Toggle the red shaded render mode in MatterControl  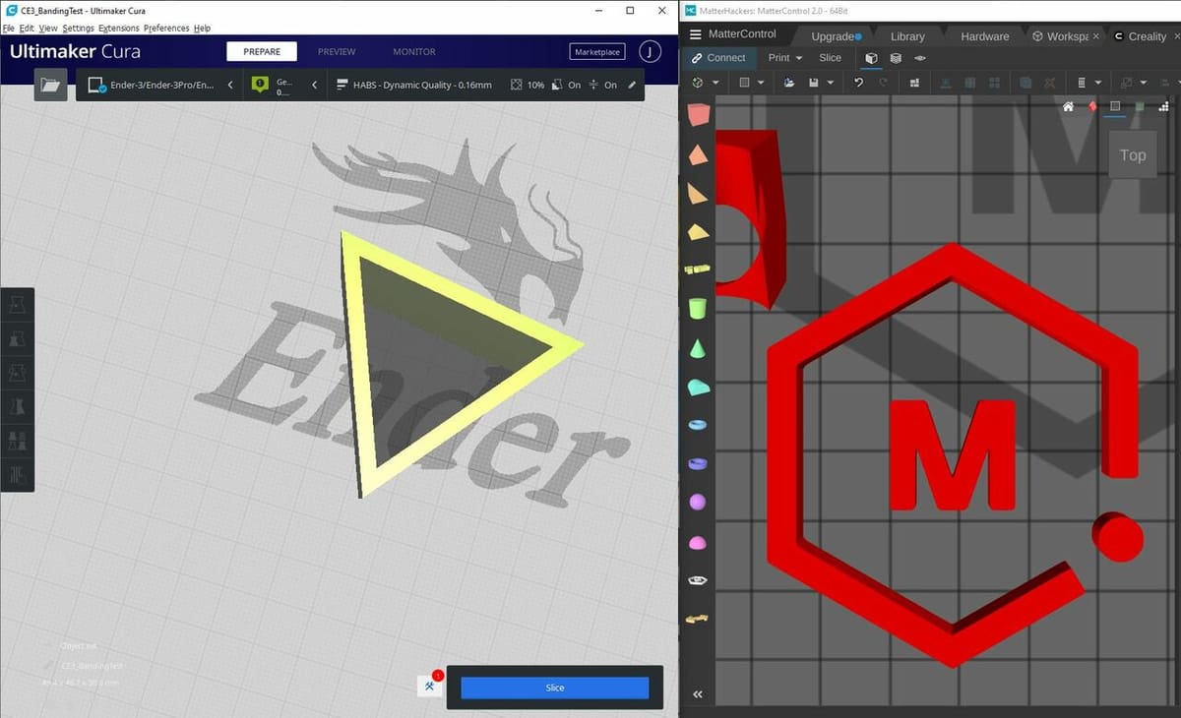click(1092, 106)
